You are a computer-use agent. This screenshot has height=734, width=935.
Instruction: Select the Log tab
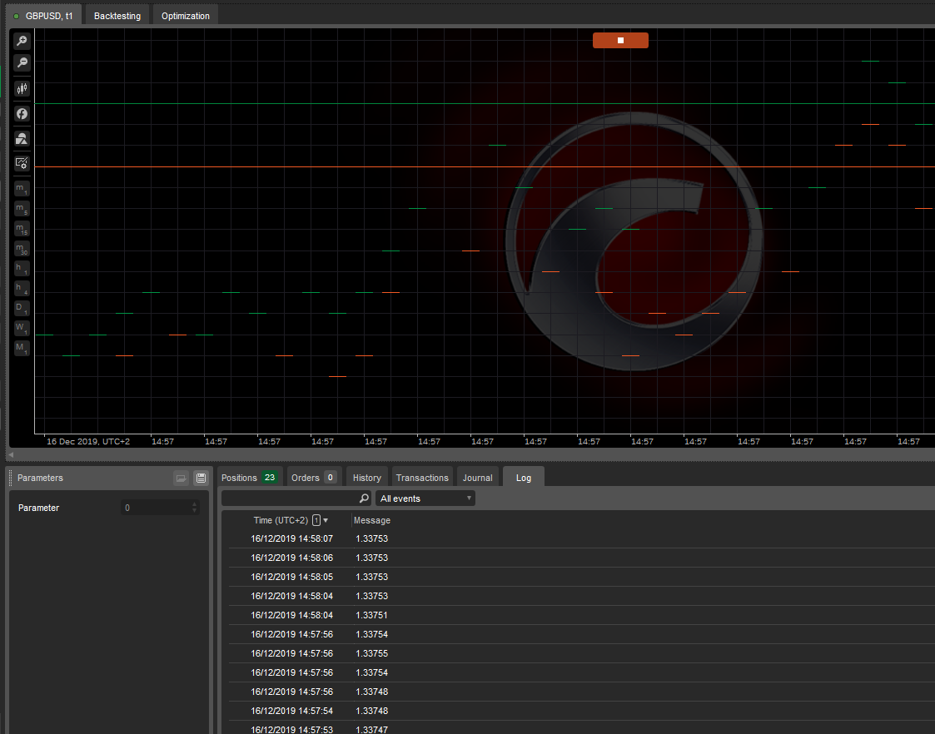(x=524, y=478)
